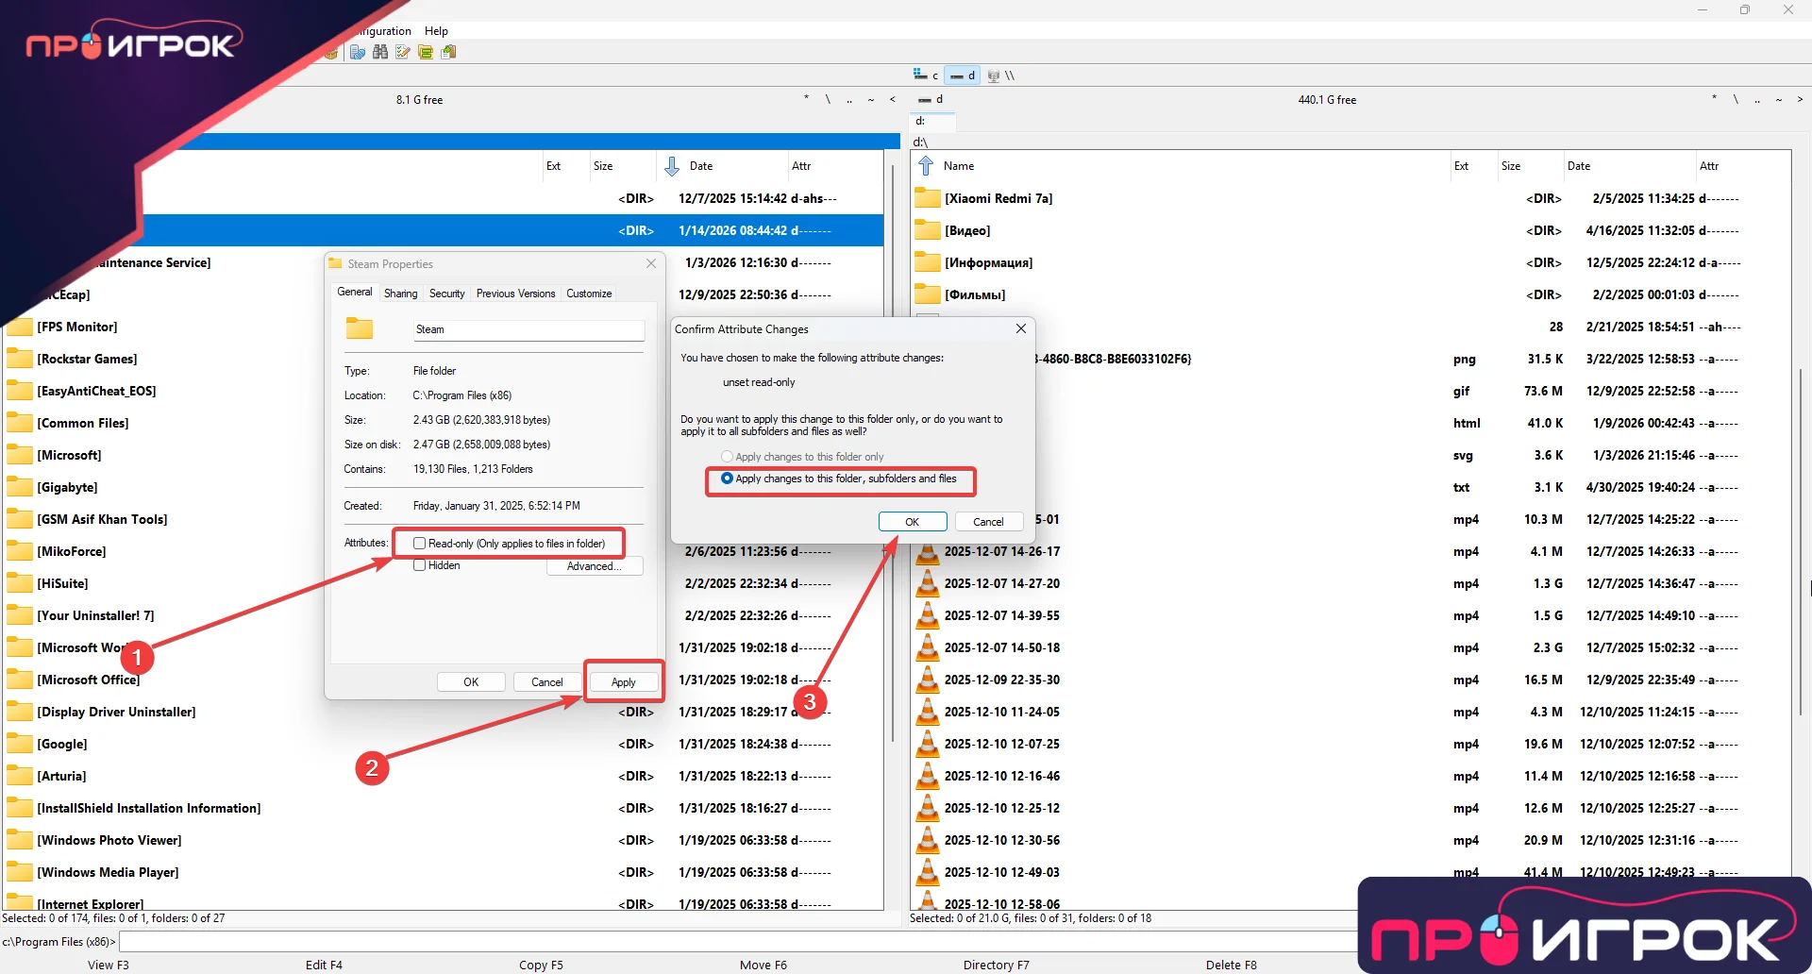1812x974 pixels.
Task: Open the [FPS Monitor] folder
Action: (75, 326)
